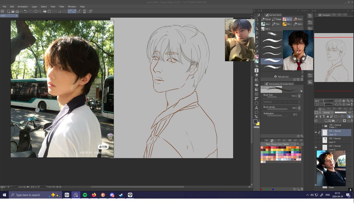The width and height of the screenshot is (354, 203).
Task: Adjust the Brush Size slider
Action: pos(277,97)
